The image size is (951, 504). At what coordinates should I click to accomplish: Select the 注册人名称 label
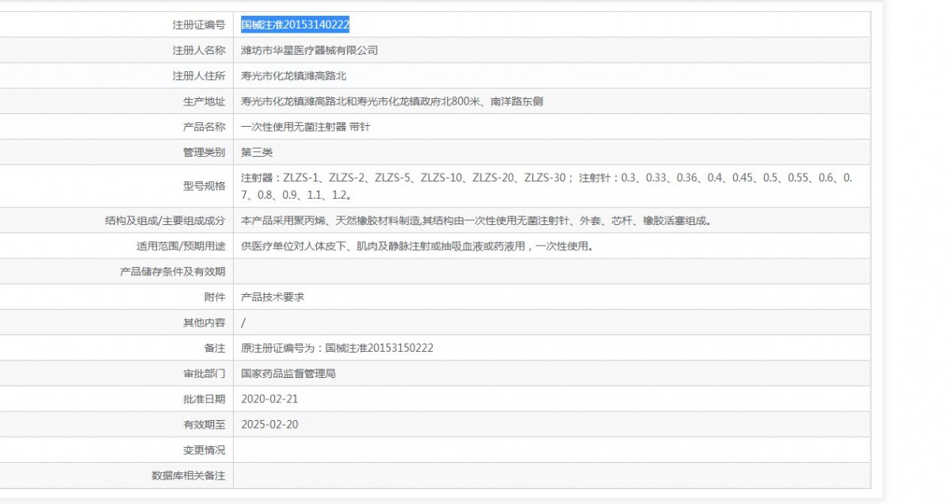pos(199,51)
